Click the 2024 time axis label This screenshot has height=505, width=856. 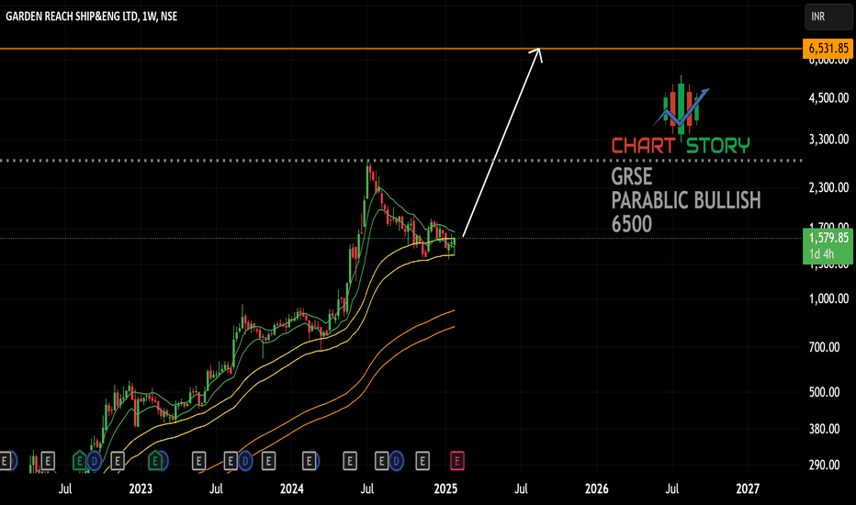[x=292, y=488]
